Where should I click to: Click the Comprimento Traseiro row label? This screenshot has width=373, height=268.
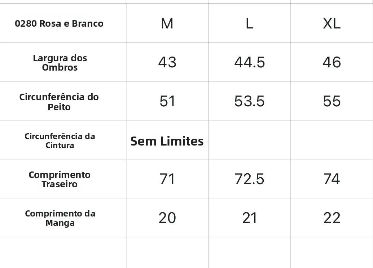pyautogui.click(x=60, y=179)
